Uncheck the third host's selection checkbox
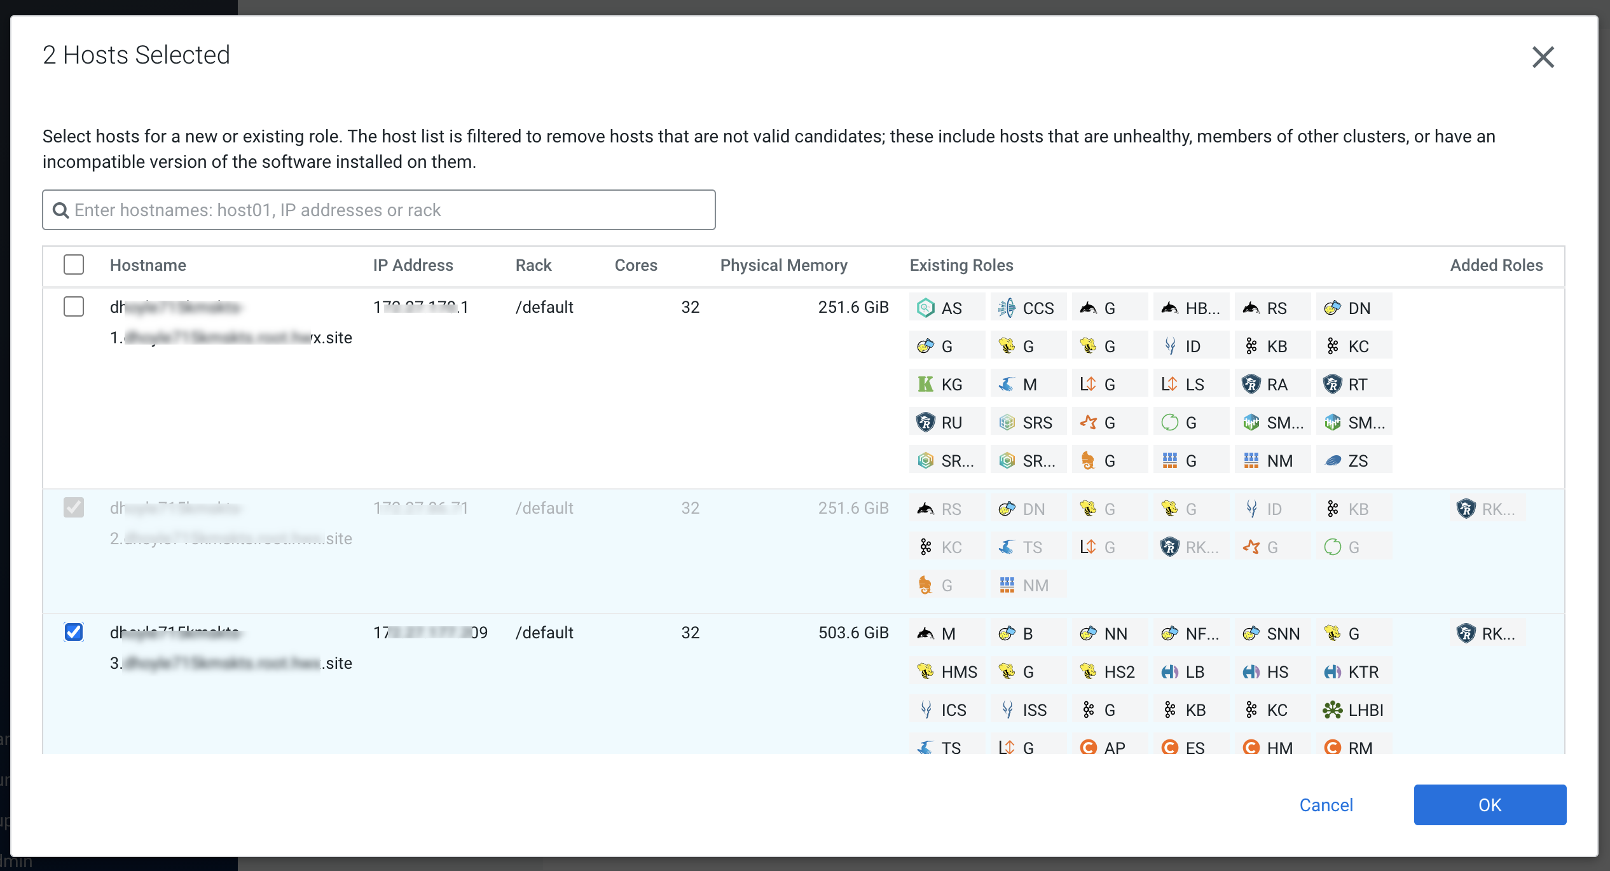Image resolution: width=1610 pixels, height=871 pixels. (74, 633)
